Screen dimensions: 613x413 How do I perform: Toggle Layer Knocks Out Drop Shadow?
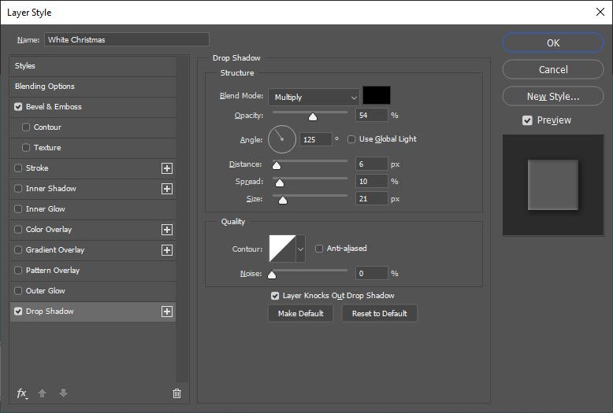[x=275, y=296]
